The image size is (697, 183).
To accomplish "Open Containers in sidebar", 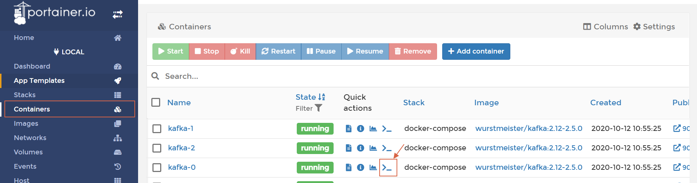I will click(x=69, y=109).
